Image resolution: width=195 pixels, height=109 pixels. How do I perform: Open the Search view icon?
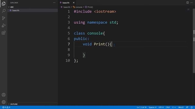(x=4, y=11)
